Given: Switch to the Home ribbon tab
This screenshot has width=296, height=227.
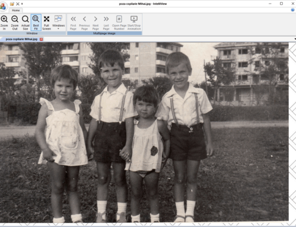Looking at the screenshot, I should [x=16, y=10].
